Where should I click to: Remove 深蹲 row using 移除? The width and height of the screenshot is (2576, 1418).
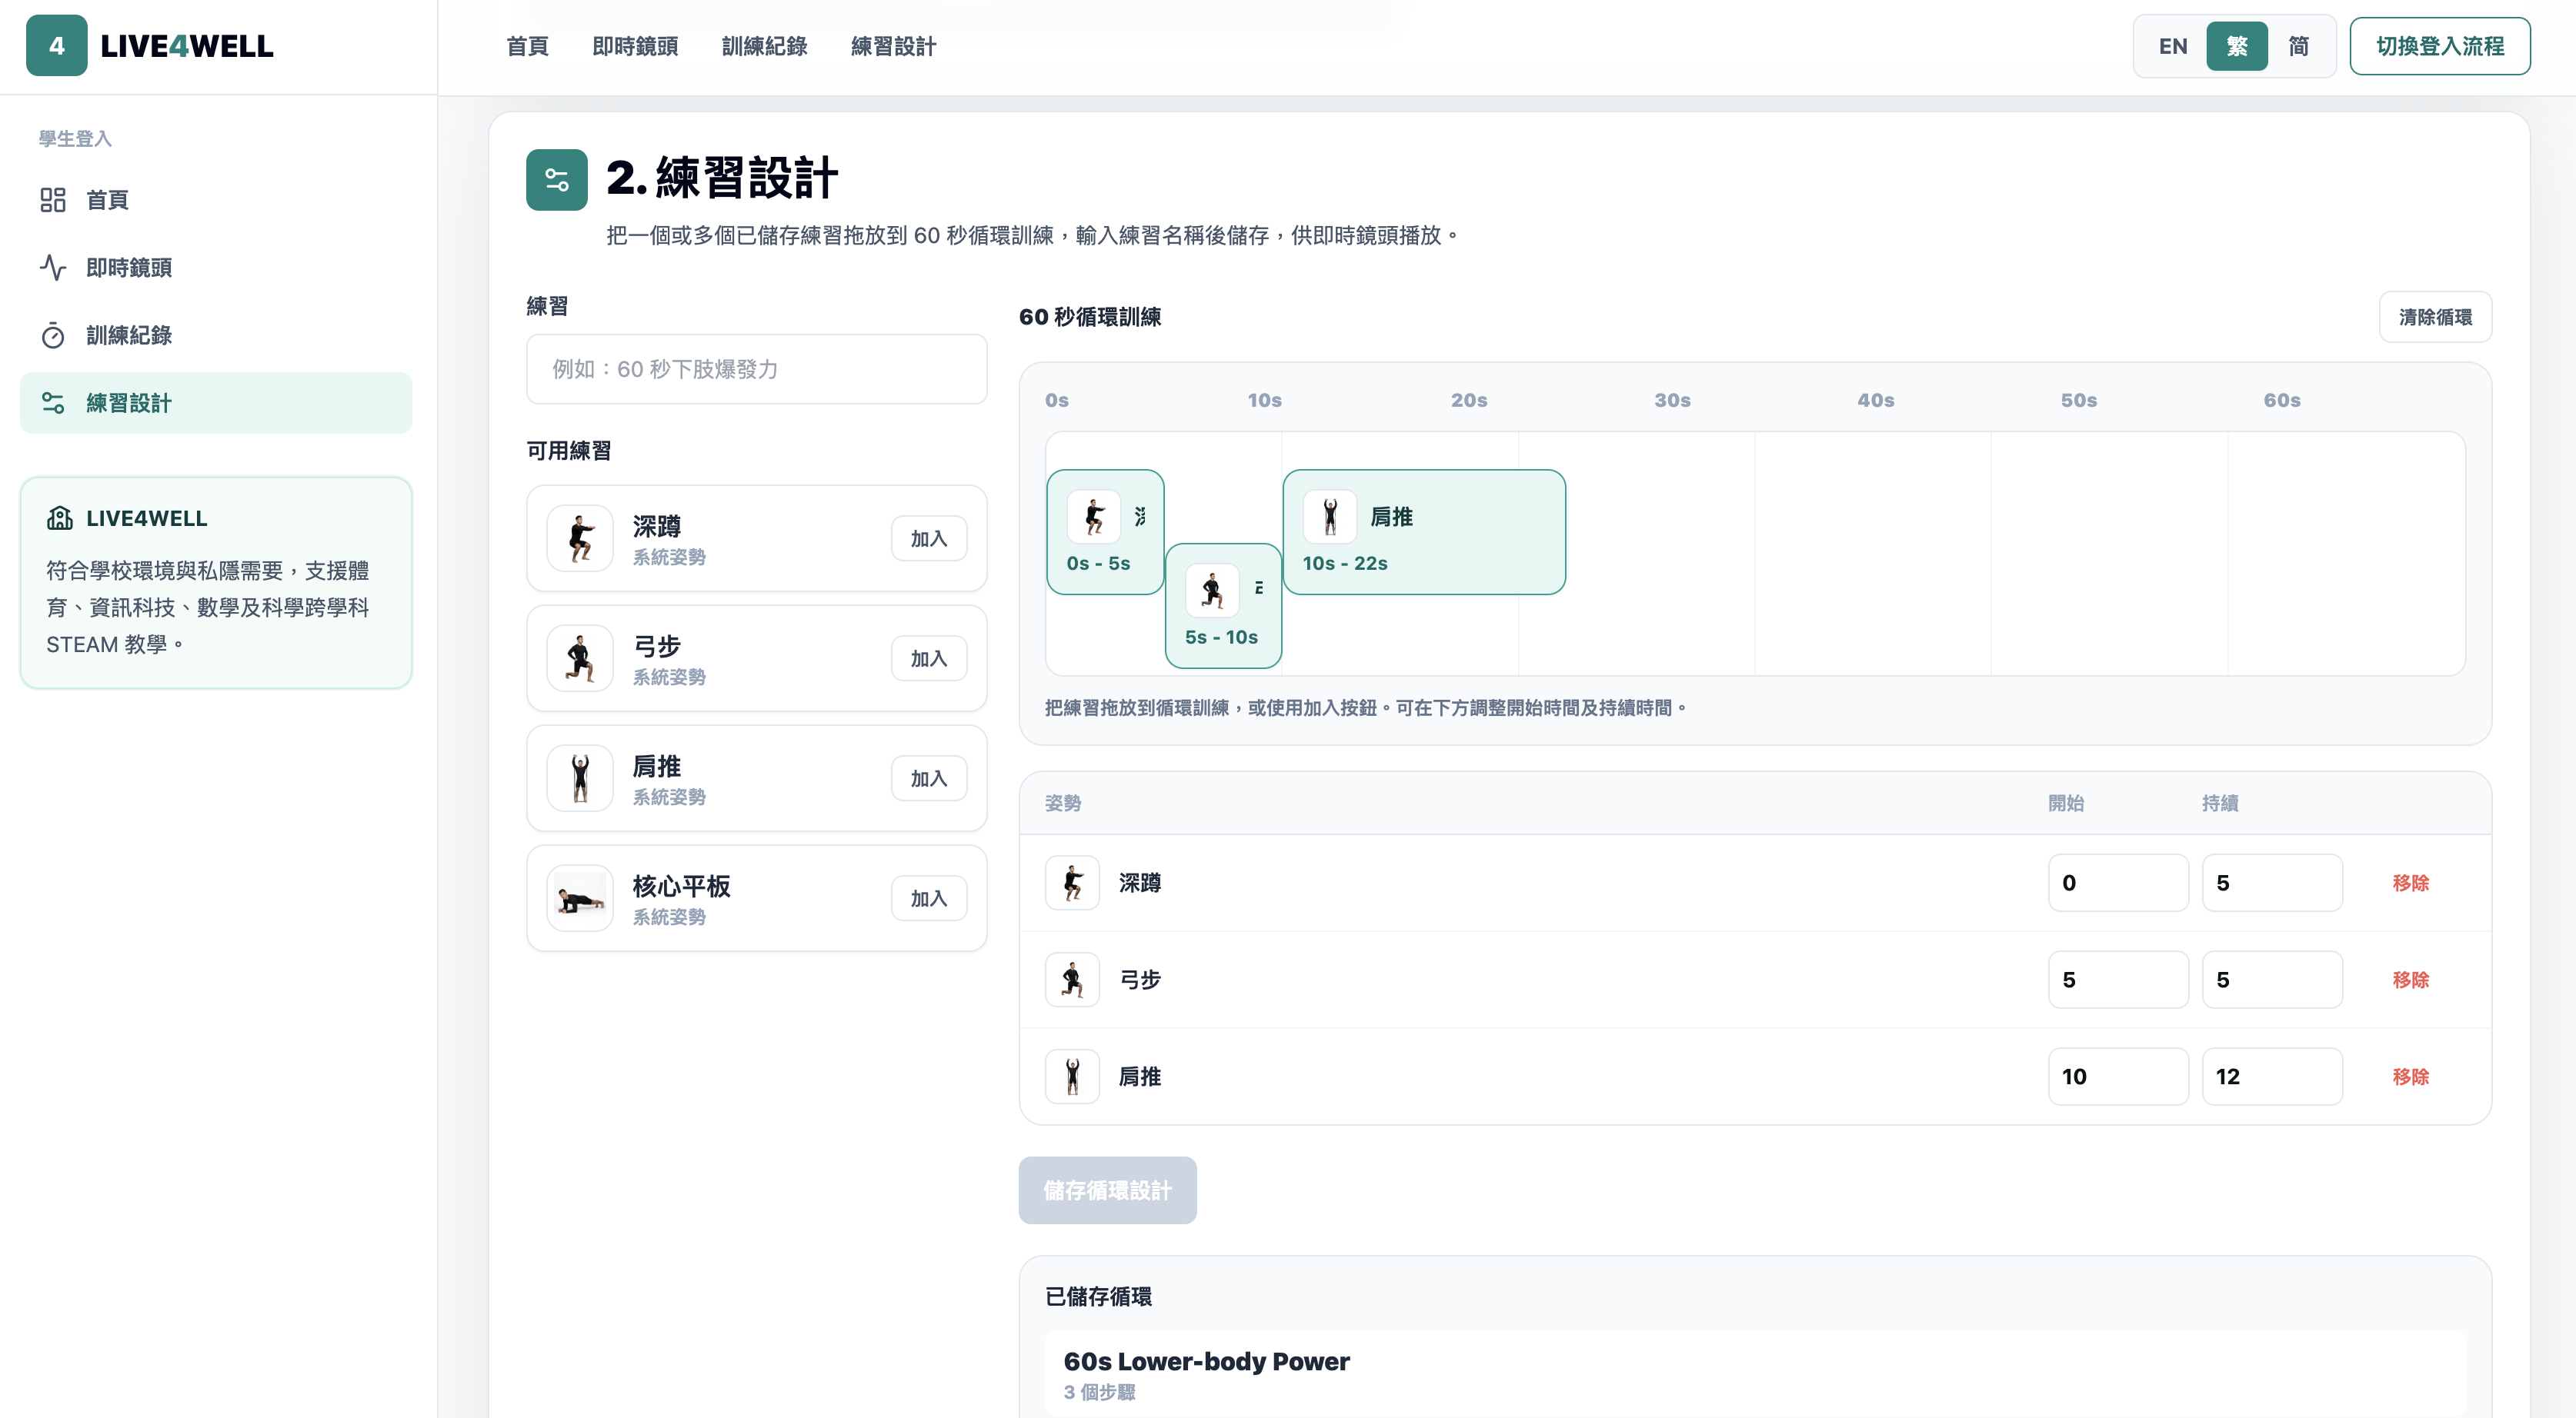tap(2410, 884)
